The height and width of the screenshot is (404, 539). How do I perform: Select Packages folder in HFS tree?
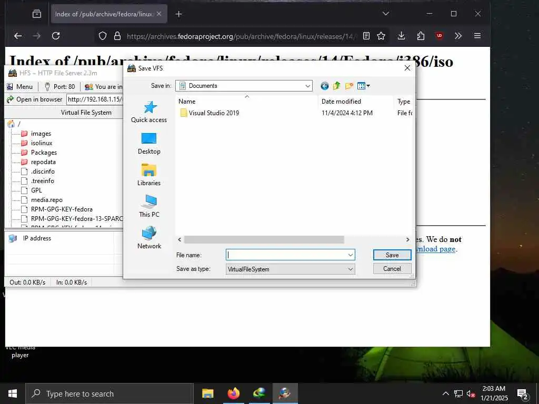click(x=39, y=152)
